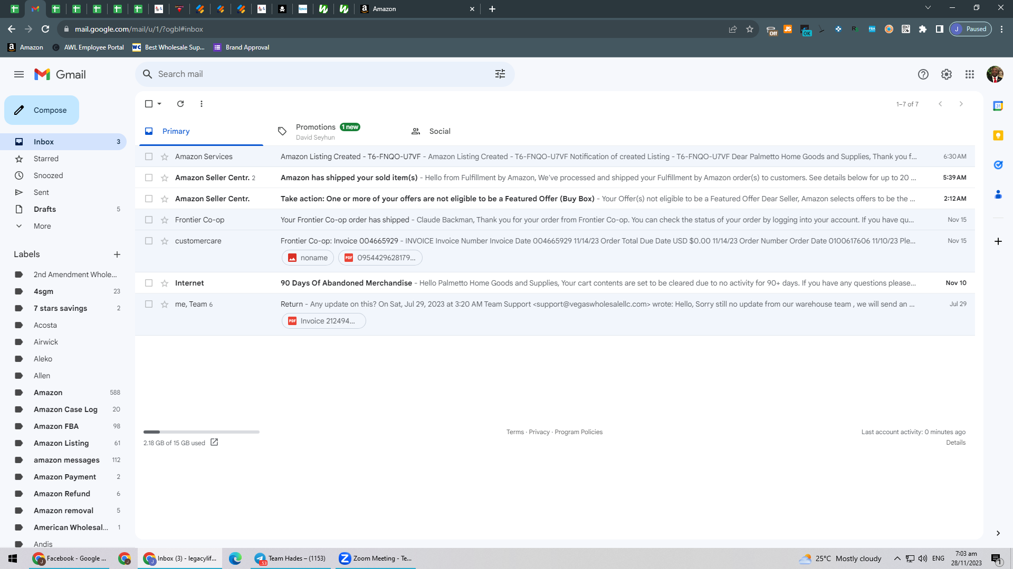Screen dimensions: 1013x569
Task: Open the Invoice 212494 PDF attachment
Action: 323,321
